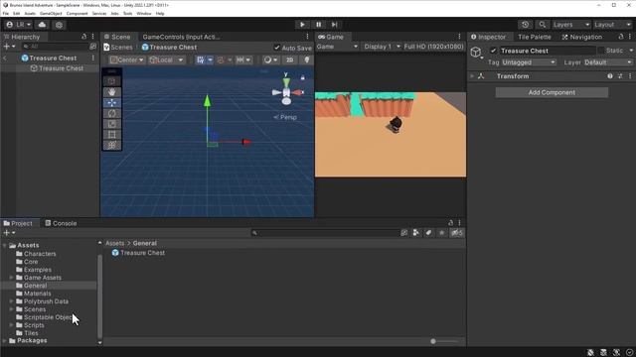Select the Rect tool in Scene toolbar

pos(112,135)
